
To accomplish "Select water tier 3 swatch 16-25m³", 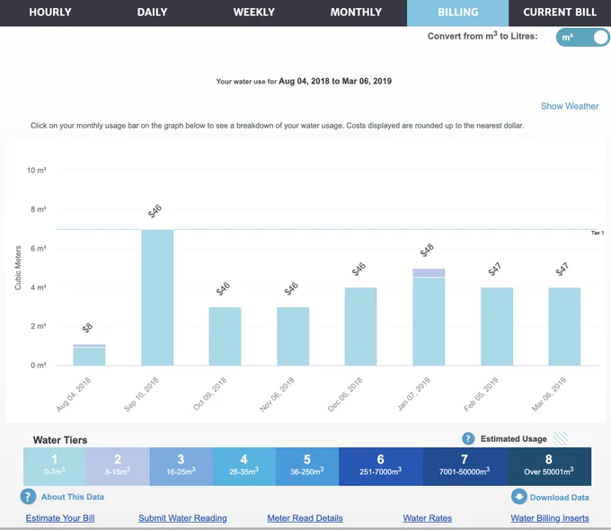I will tap(182, 466).
